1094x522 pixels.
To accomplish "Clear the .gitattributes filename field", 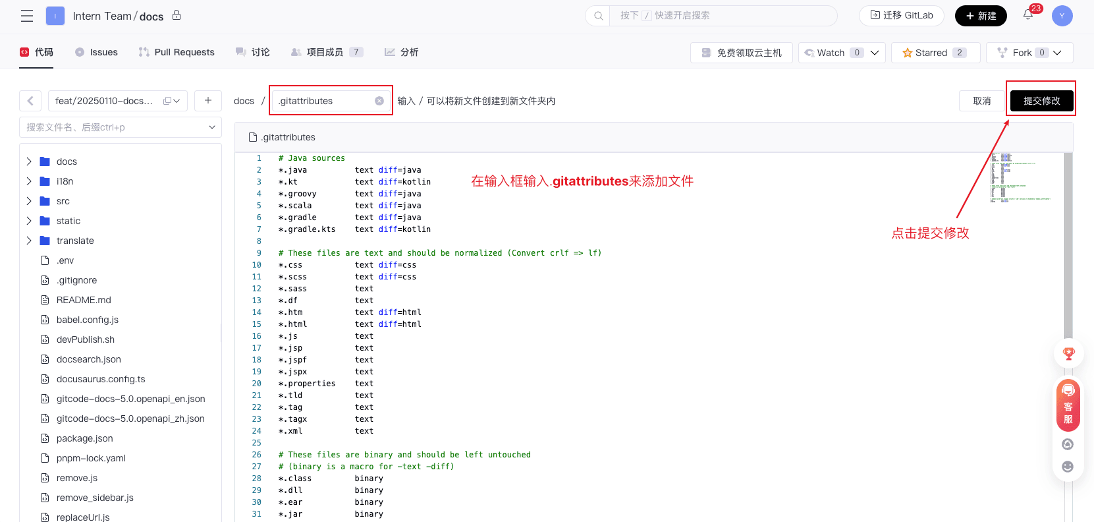I will click(x=379, y=101).
